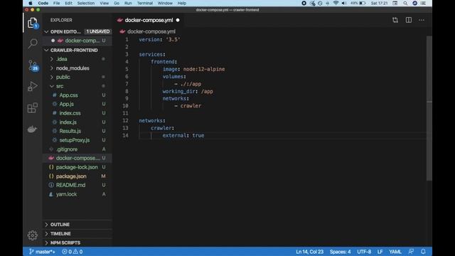Change indentation via Spaces: 4
Image resolution: width=455 pixels, height=256 pixels.
click(340, 252)
